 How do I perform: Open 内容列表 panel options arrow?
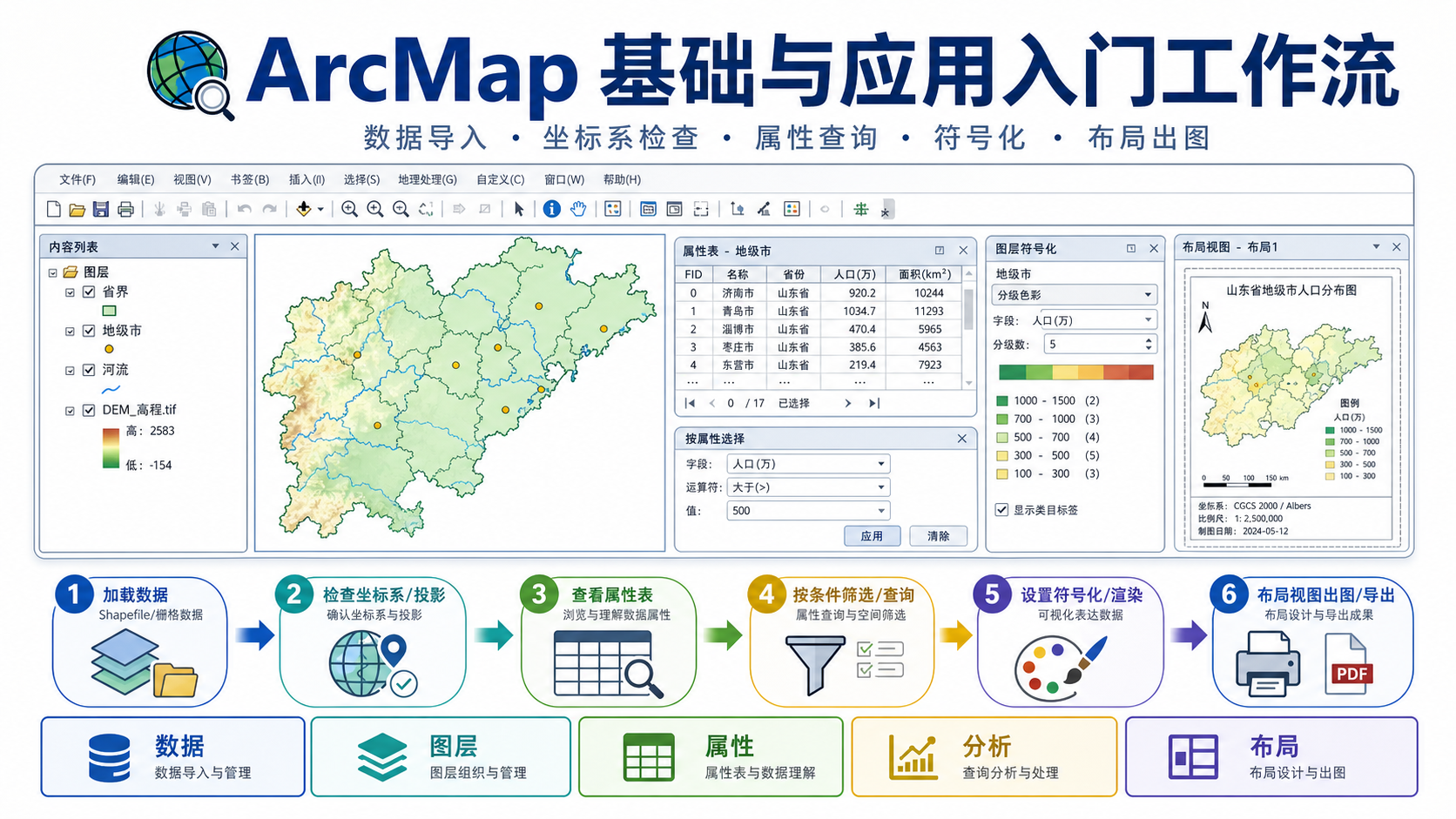(215, 246)
